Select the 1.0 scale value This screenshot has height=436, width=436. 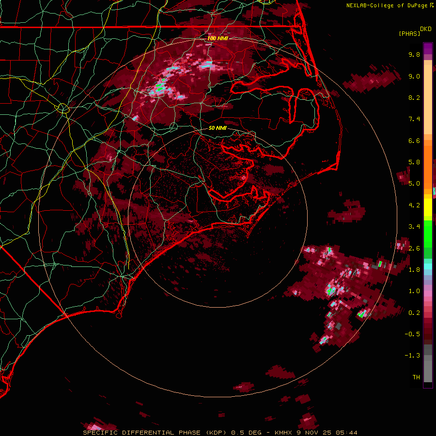tap(414, 291)
